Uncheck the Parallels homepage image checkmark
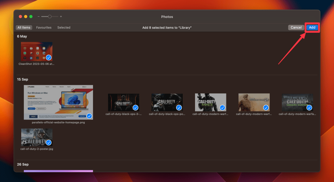 tap(89, 116)
